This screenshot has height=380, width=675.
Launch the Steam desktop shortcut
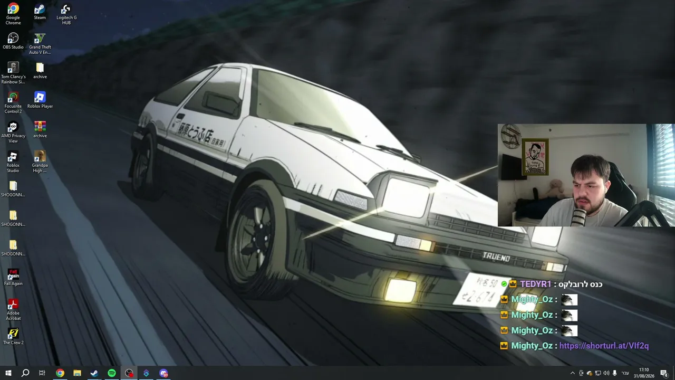click(x=40, y=12)
